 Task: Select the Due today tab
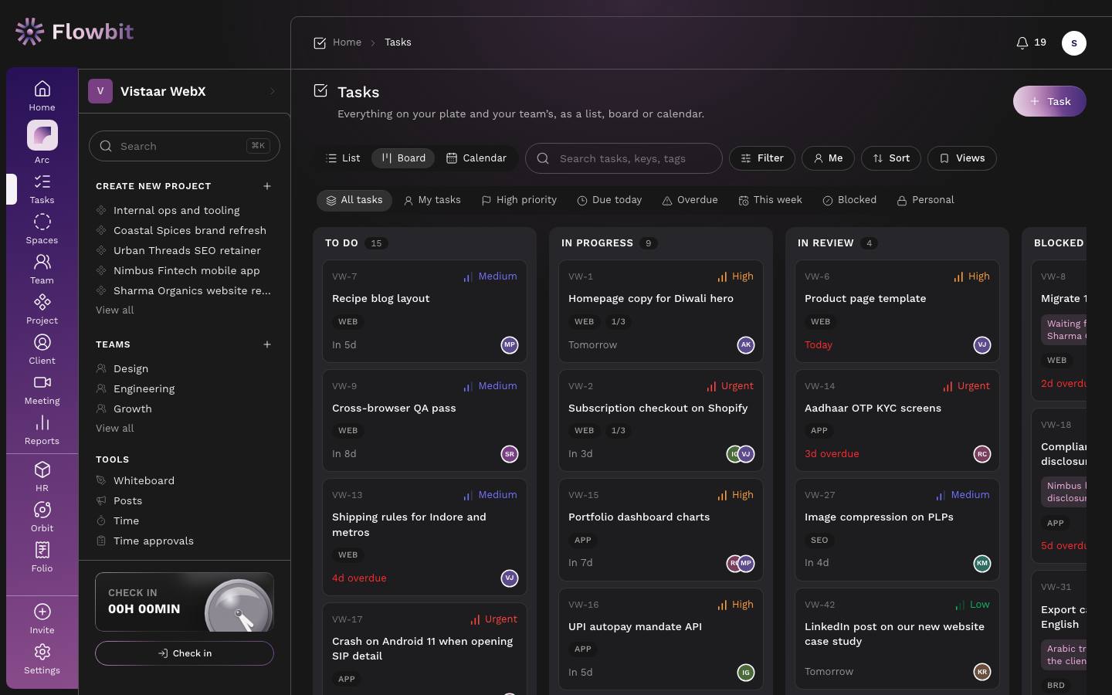point(609,200)
